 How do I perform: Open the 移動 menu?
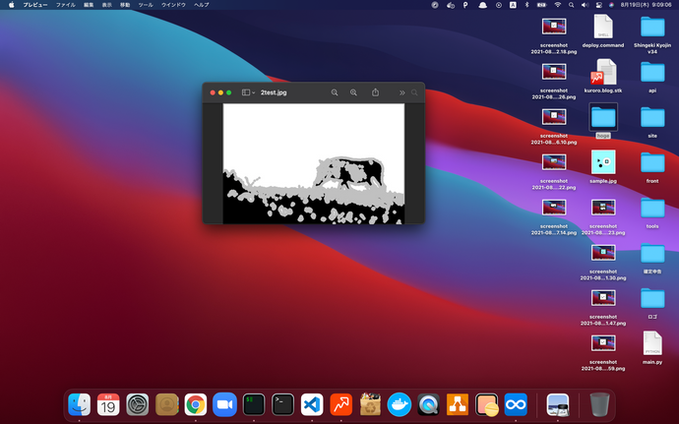(x=125, y=5)
